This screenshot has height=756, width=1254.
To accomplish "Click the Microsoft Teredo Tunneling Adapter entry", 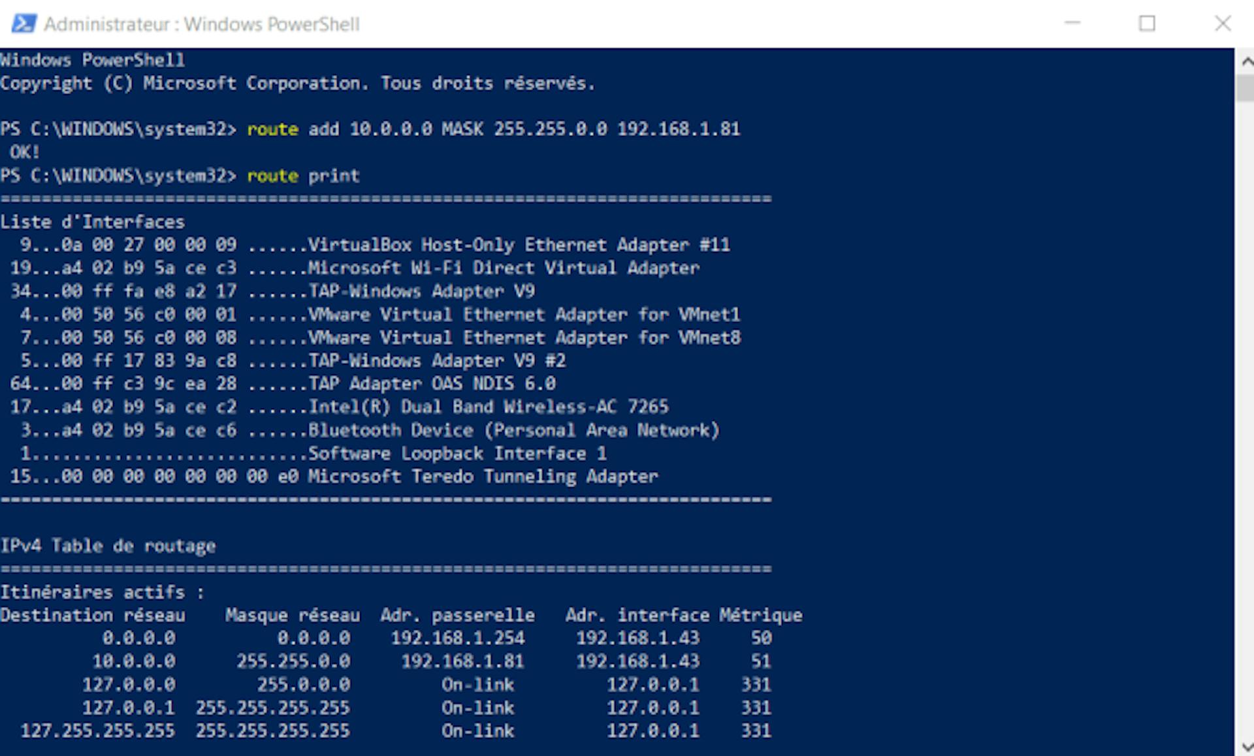I will (x=483, y=477).
